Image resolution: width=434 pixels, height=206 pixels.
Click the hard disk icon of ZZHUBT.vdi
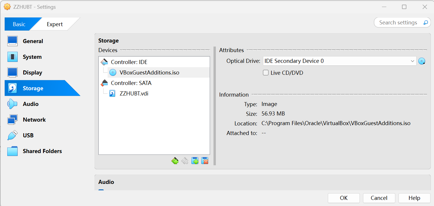(112, 93)
